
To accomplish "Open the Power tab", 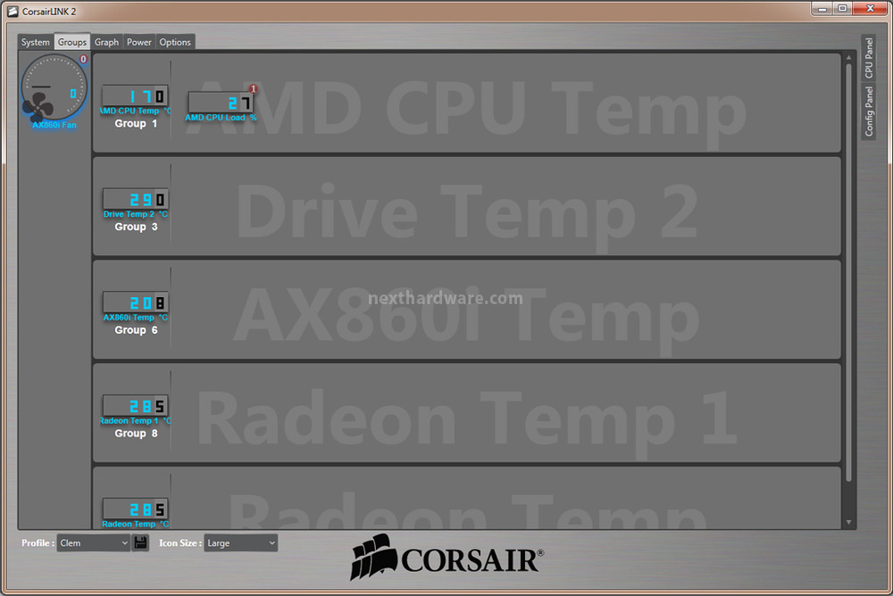I will pyautogui.click(x=139, y=42).
